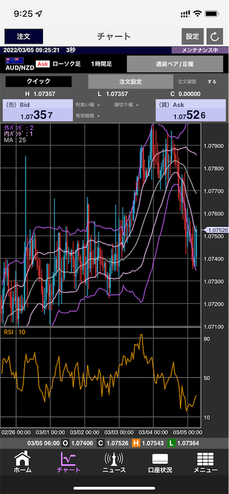
Task: Select the チャート chart tab
Action: click(x=69, y=463)
